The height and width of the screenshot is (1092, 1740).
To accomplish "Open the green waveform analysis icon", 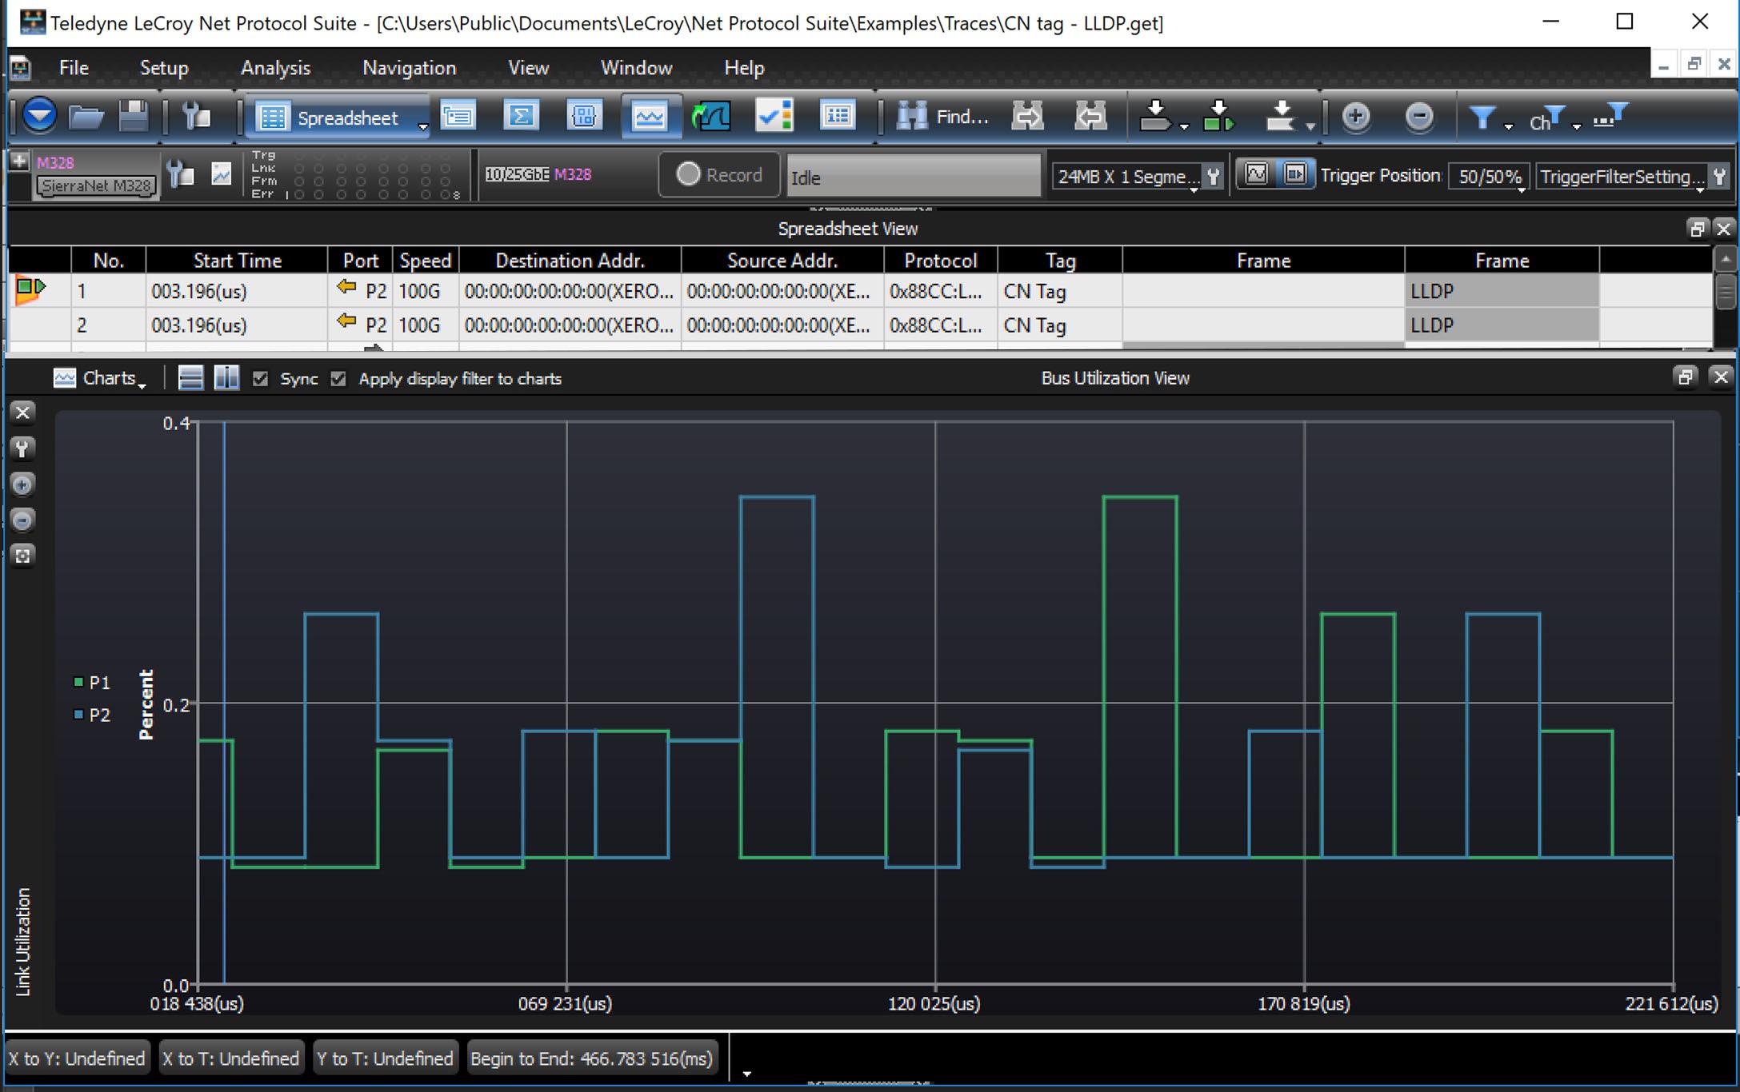I will point(711,117).
